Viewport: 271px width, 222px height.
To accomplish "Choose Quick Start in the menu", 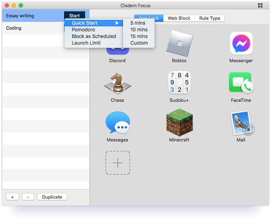I will pos(93,23).
